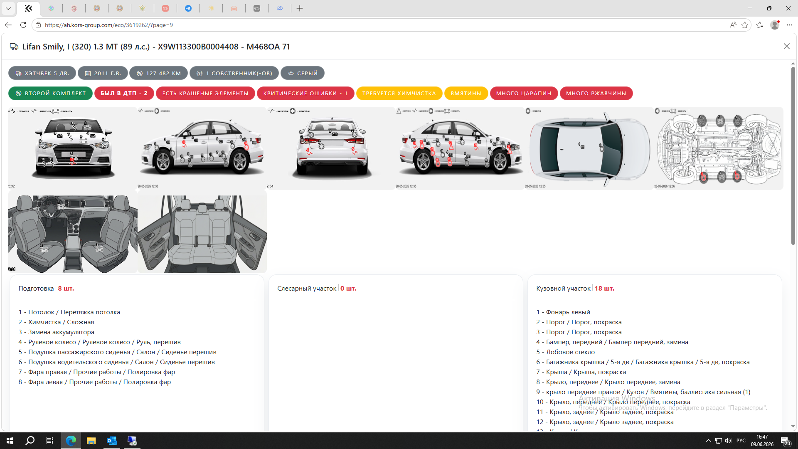Click the 127 482 КМ mileage badge
This screenshot has width=798, height=449.
point(159,73)
